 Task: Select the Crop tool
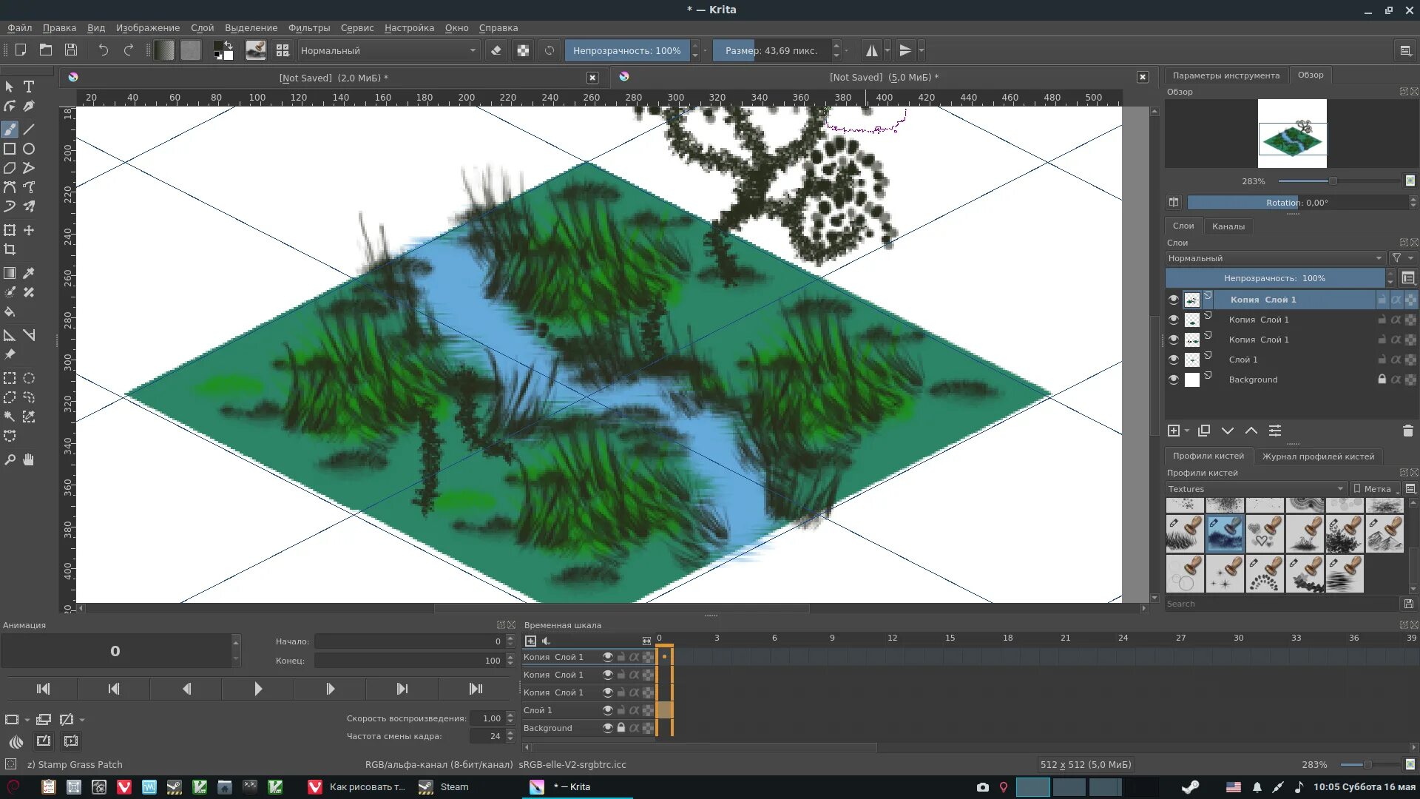[10, 249]
